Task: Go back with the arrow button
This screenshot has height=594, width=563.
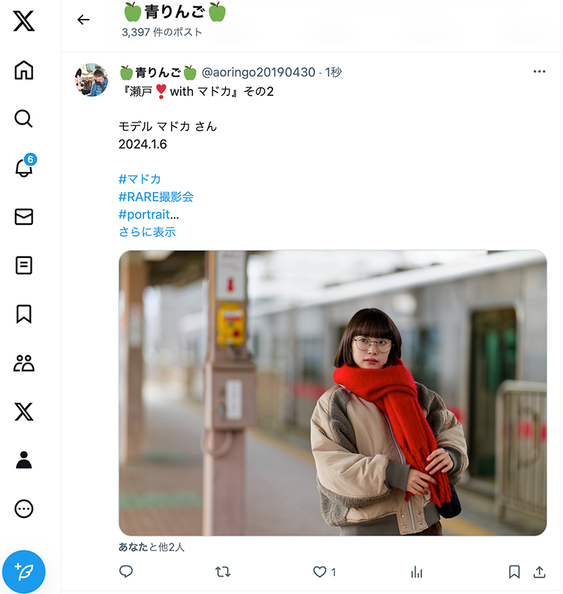Action: click(83, 19)
